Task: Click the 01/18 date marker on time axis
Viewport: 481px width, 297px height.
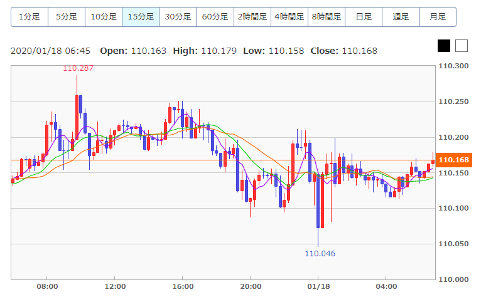Action: 318,286
